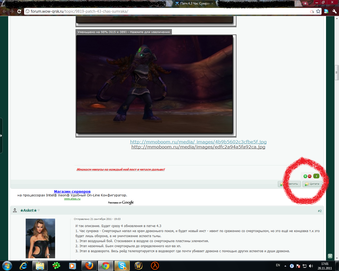Reload the page with the refresh icon
339x271 pixels.
pyautogui.click(x=19, y=11)
